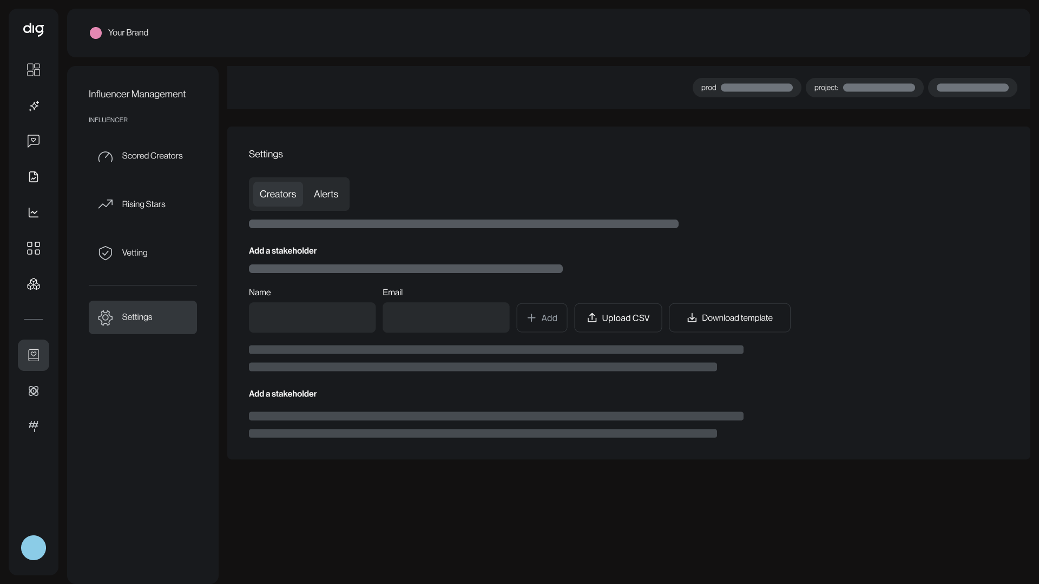Image resolution: width=1039 pixels, height=584 pixels.
Task: Open the atom-shaped icon in the sidebar
Action: (x=34, y=391)
